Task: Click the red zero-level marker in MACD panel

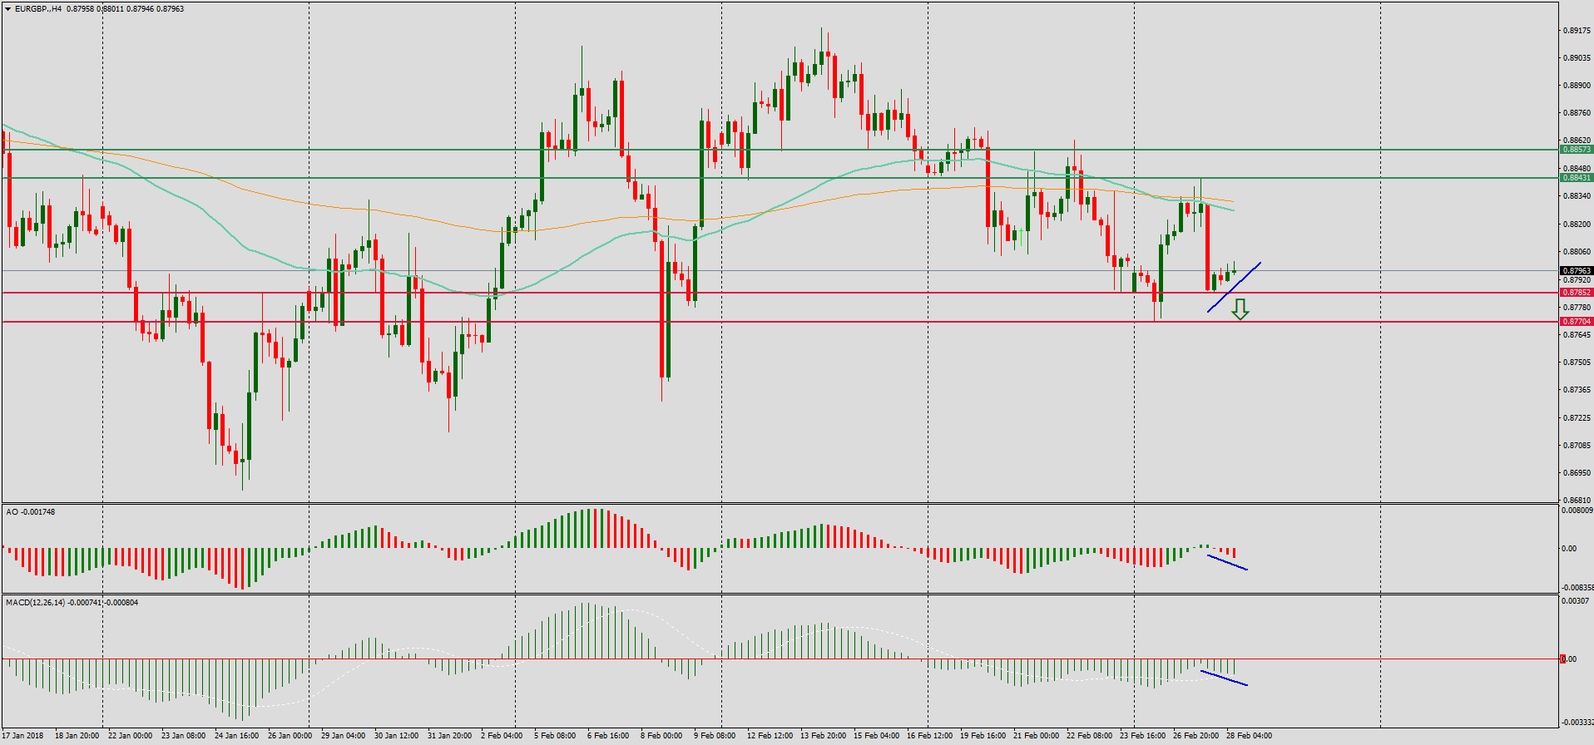Action: tap(1563, 659)
